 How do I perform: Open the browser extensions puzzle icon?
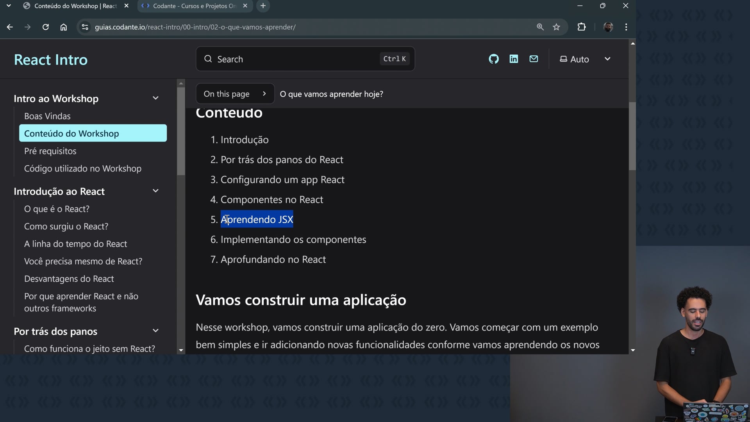[581, 27]
